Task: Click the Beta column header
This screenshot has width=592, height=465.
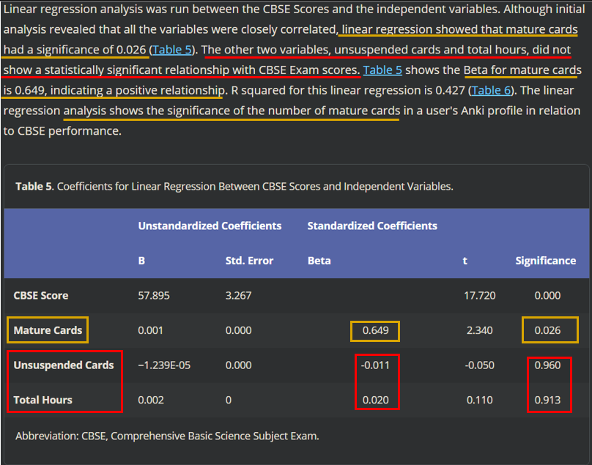Action: (319, 261)
